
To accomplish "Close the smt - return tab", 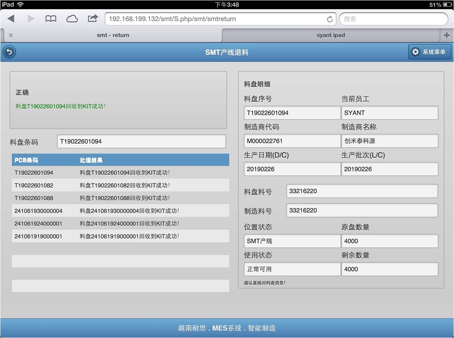I will pyautogui.click(x=11, y=35).
